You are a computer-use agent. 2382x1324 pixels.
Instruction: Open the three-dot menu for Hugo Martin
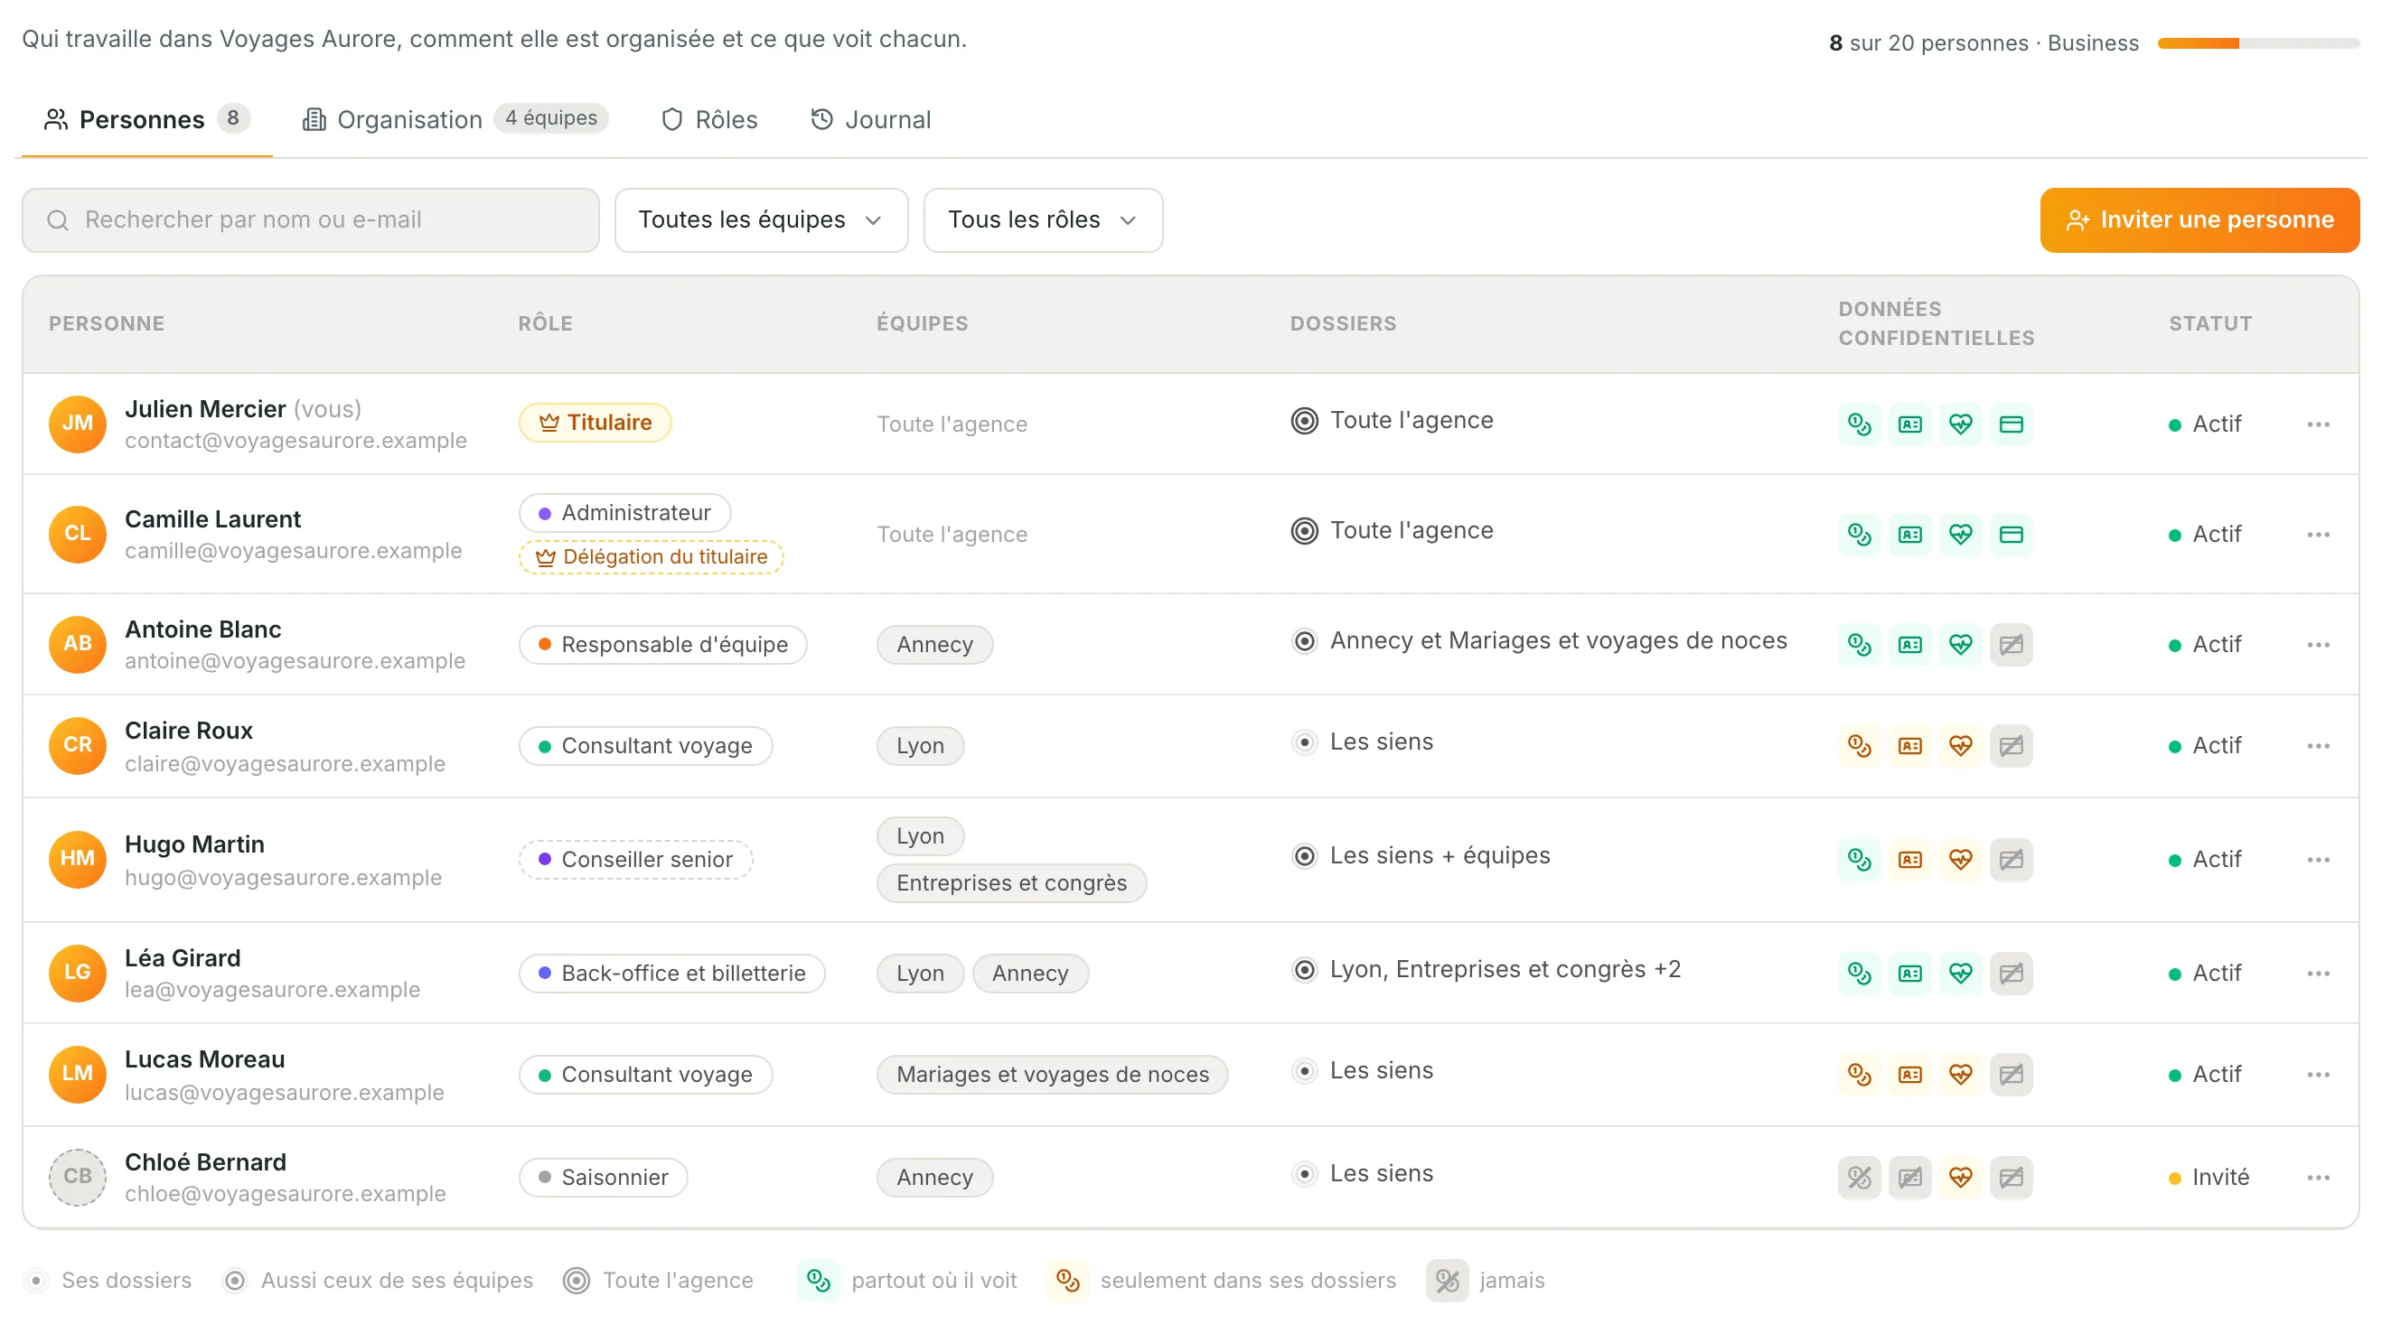click(x=2318, y=859)
